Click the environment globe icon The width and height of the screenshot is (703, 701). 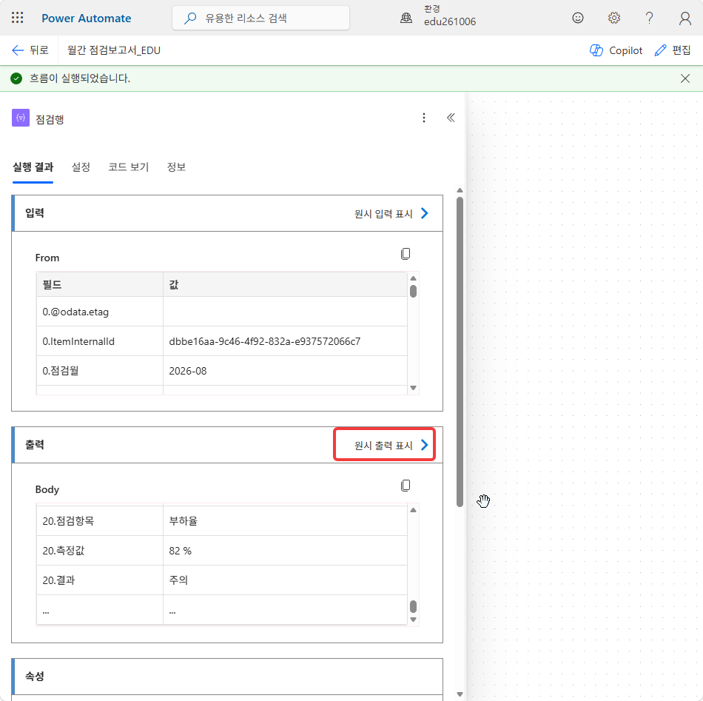coord(406,18)
